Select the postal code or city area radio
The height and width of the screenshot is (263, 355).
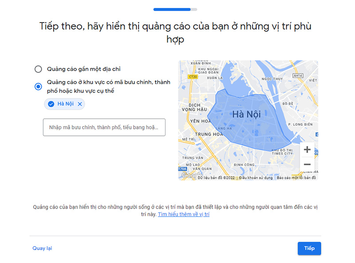point(38,86)
